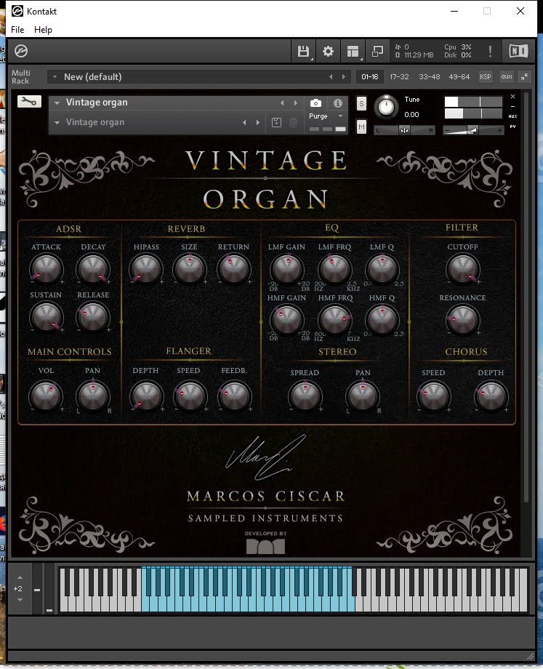
Task: Shift keyboard octave down arrow
Action: (20, 600)
